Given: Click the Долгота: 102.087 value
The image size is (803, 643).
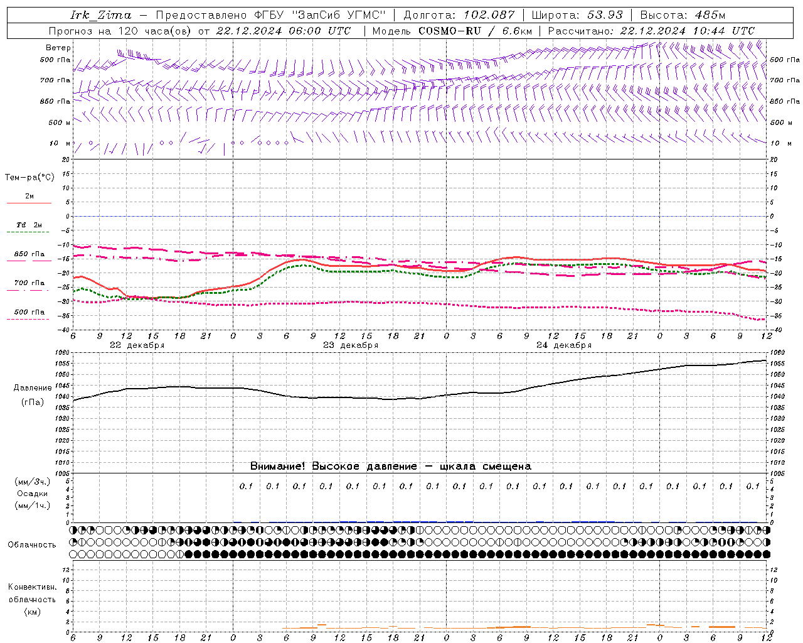Looking at the screenshot, I should click(x=459, y=15).
